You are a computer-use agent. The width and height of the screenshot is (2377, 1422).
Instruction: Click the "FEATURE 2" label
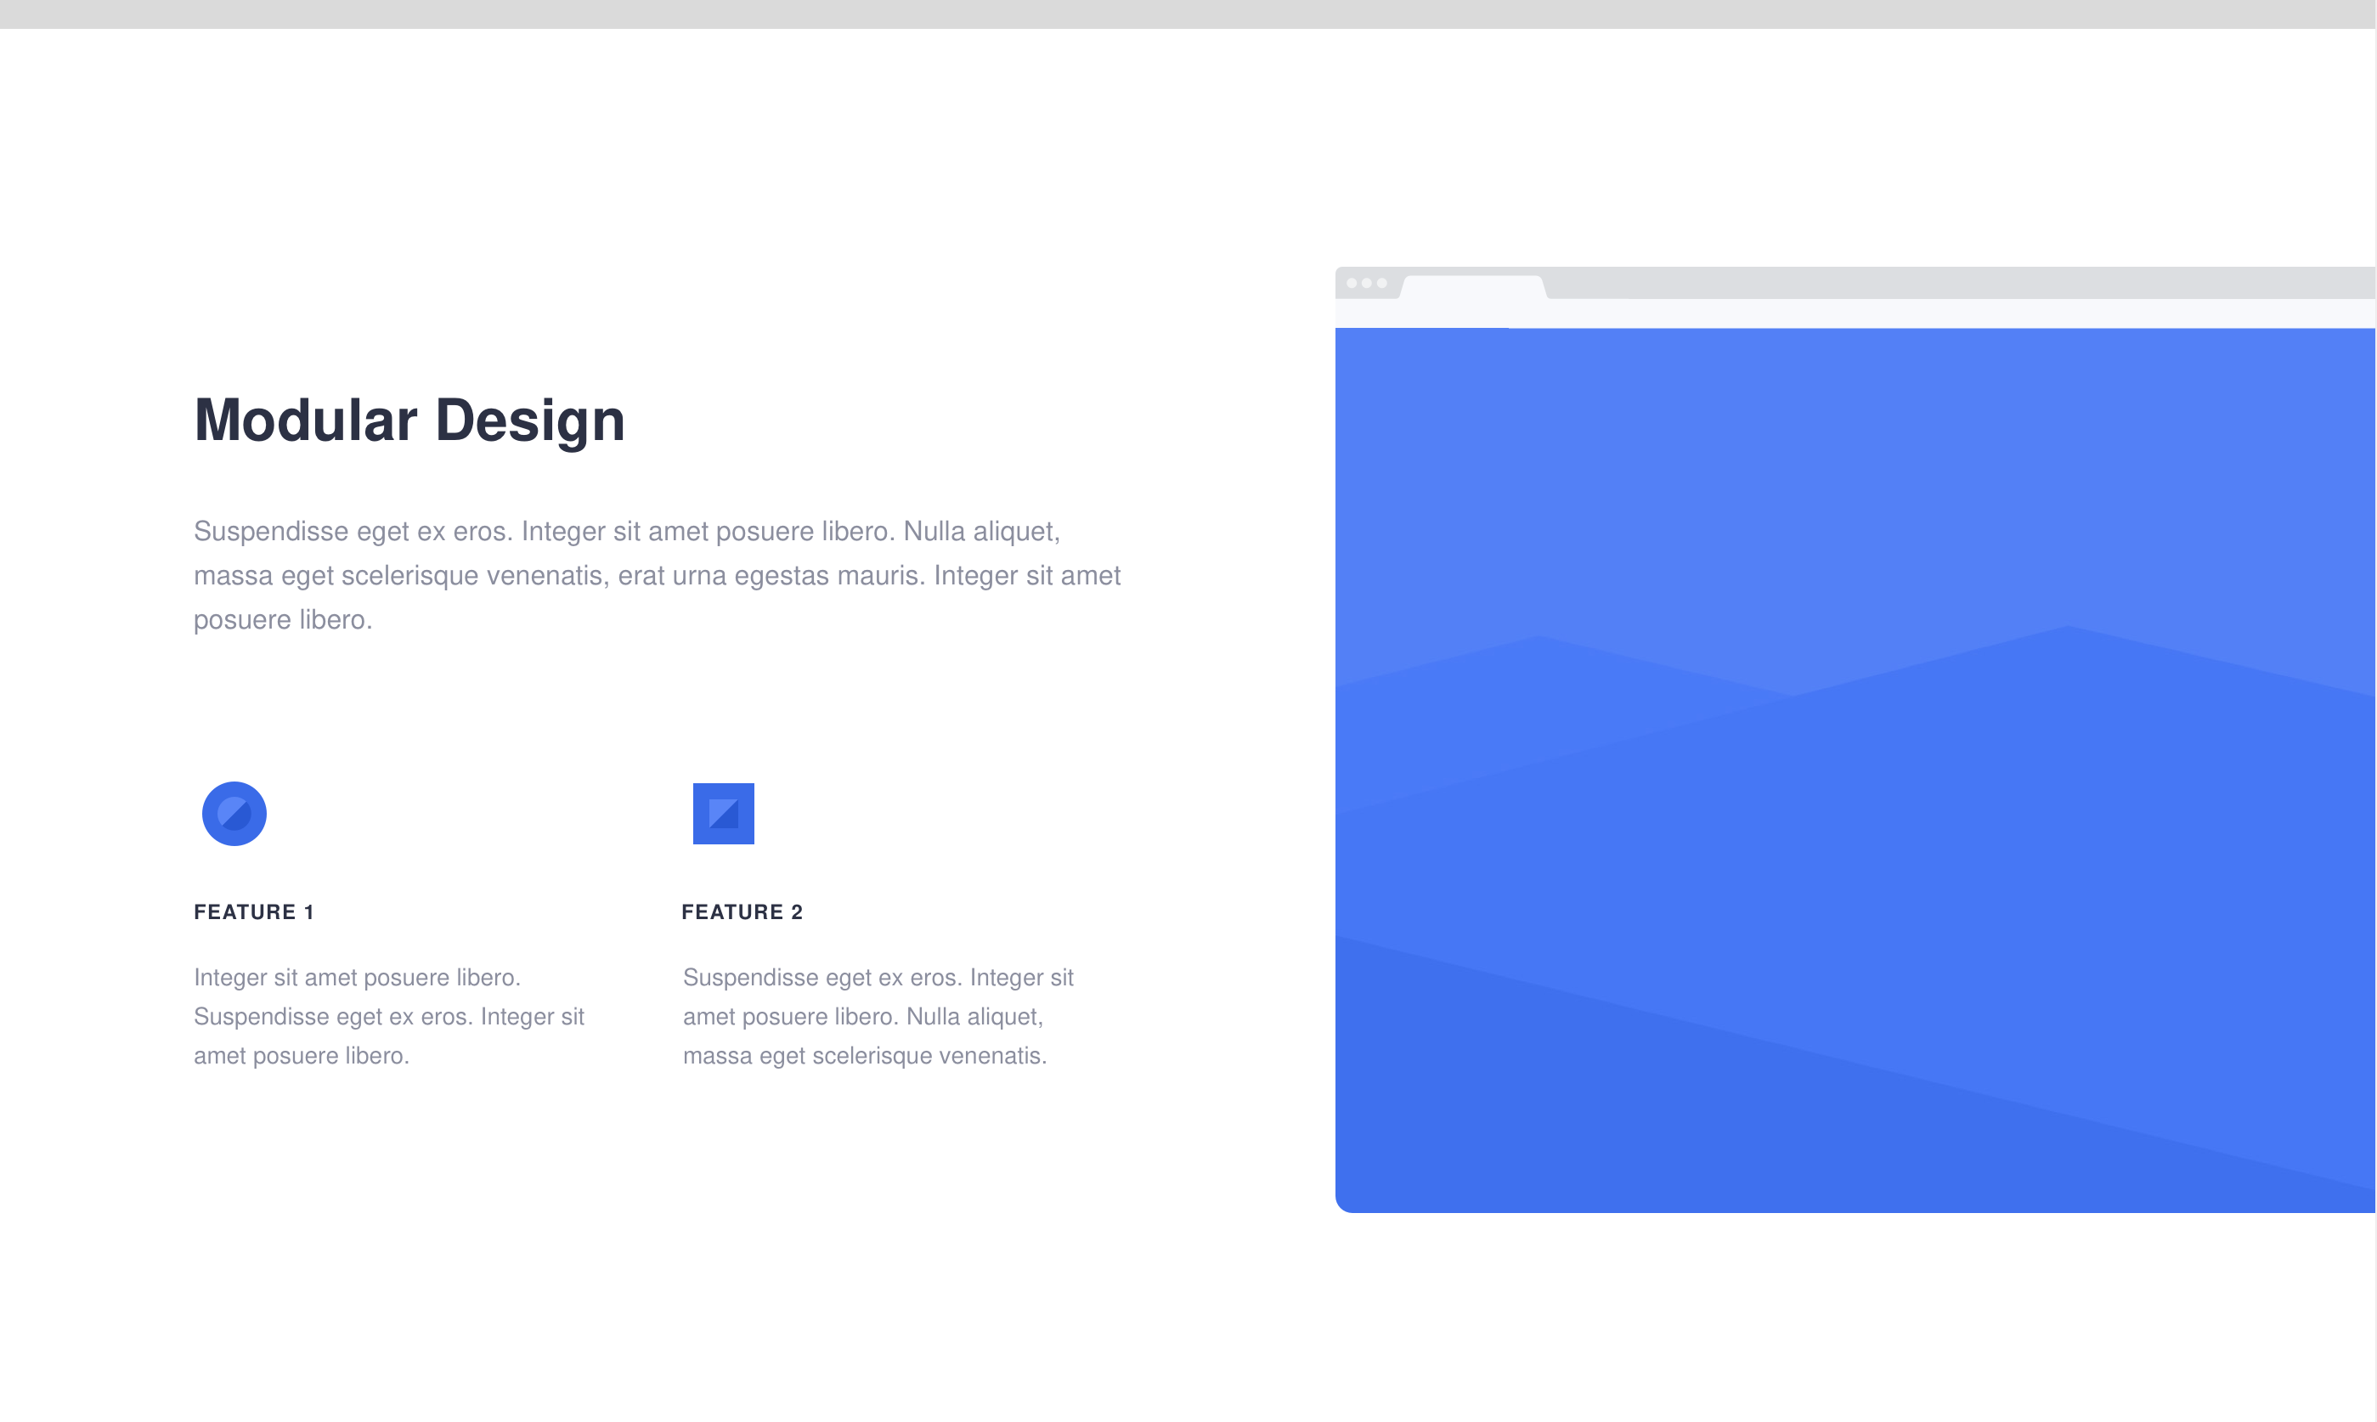click(x=742, y=912)
